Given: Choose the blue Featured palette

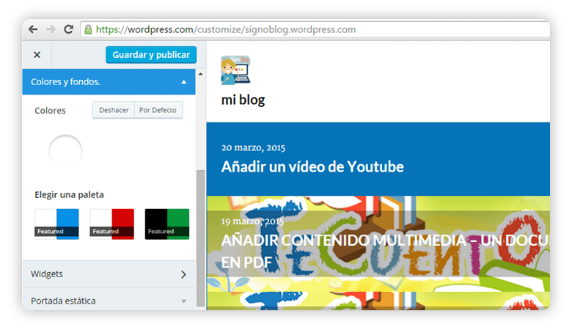Looking at the screenshot, I should [56, 224].
